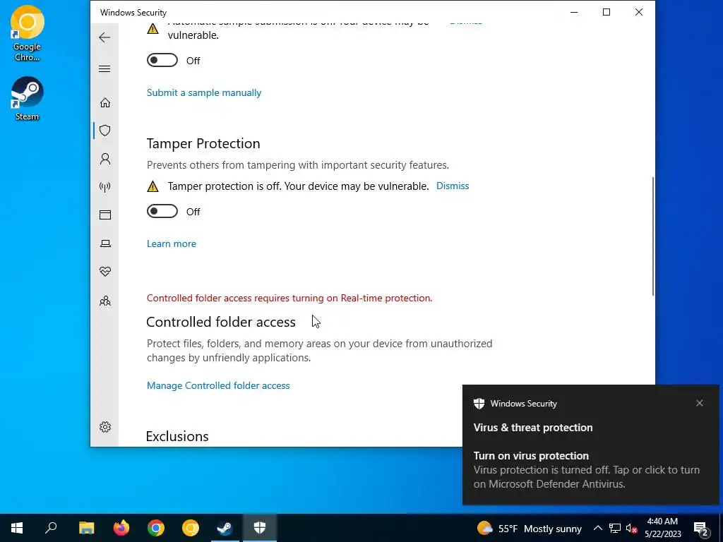Toggle Automatic sample submission switch
723x542 pixels.
162,61
